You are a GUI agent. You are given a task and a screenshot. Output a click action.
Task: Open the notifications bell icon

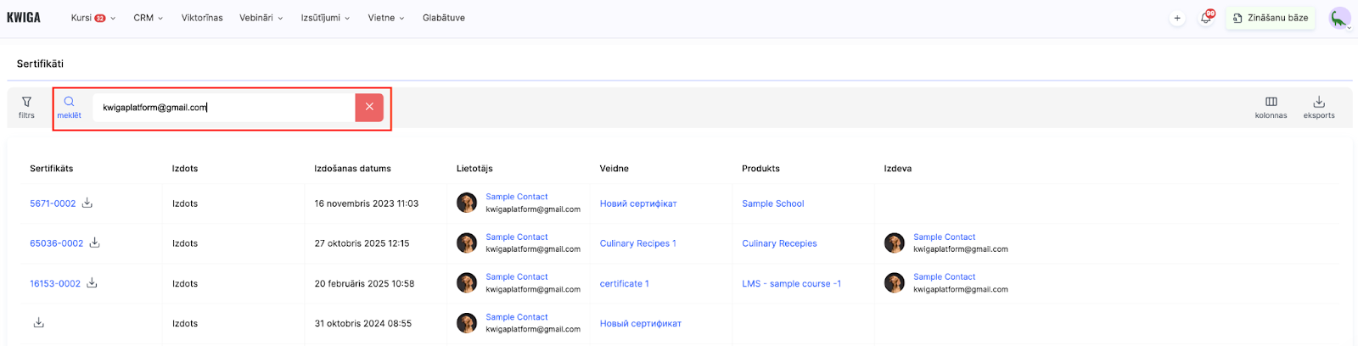[1205, 18]
